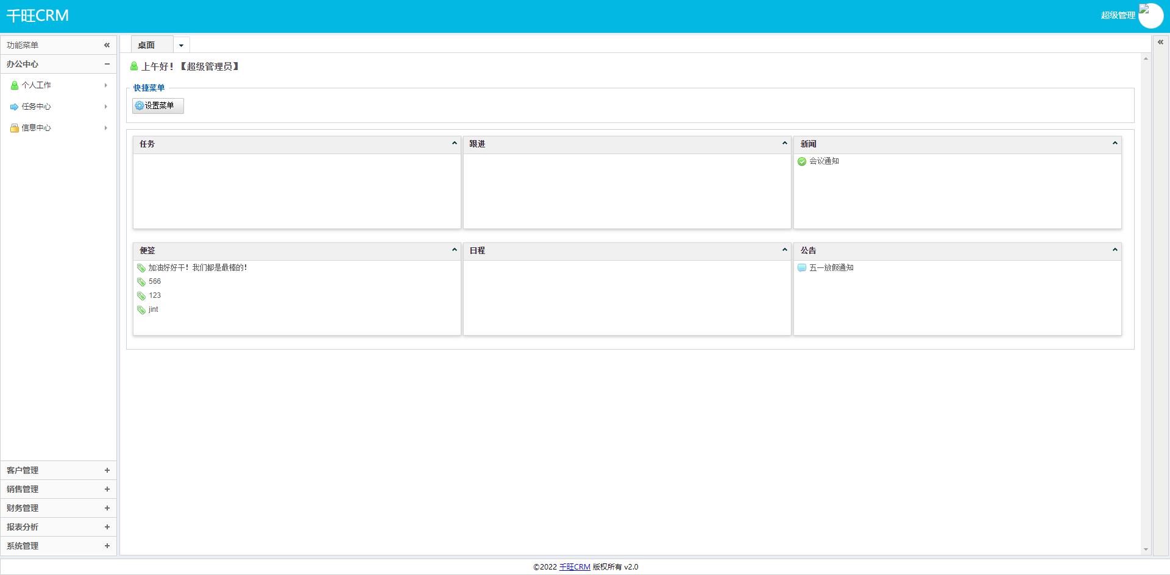The height and width of the screenshot is (575, 1170).
Task: Open the 千旺CRM footer link
Action: (575, 567)
